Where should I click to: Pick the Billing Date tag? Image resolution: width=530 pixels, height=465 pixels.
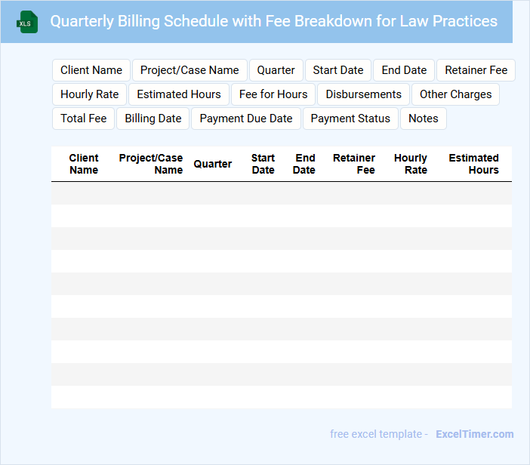pyautogui.click(x=153, y=119)
